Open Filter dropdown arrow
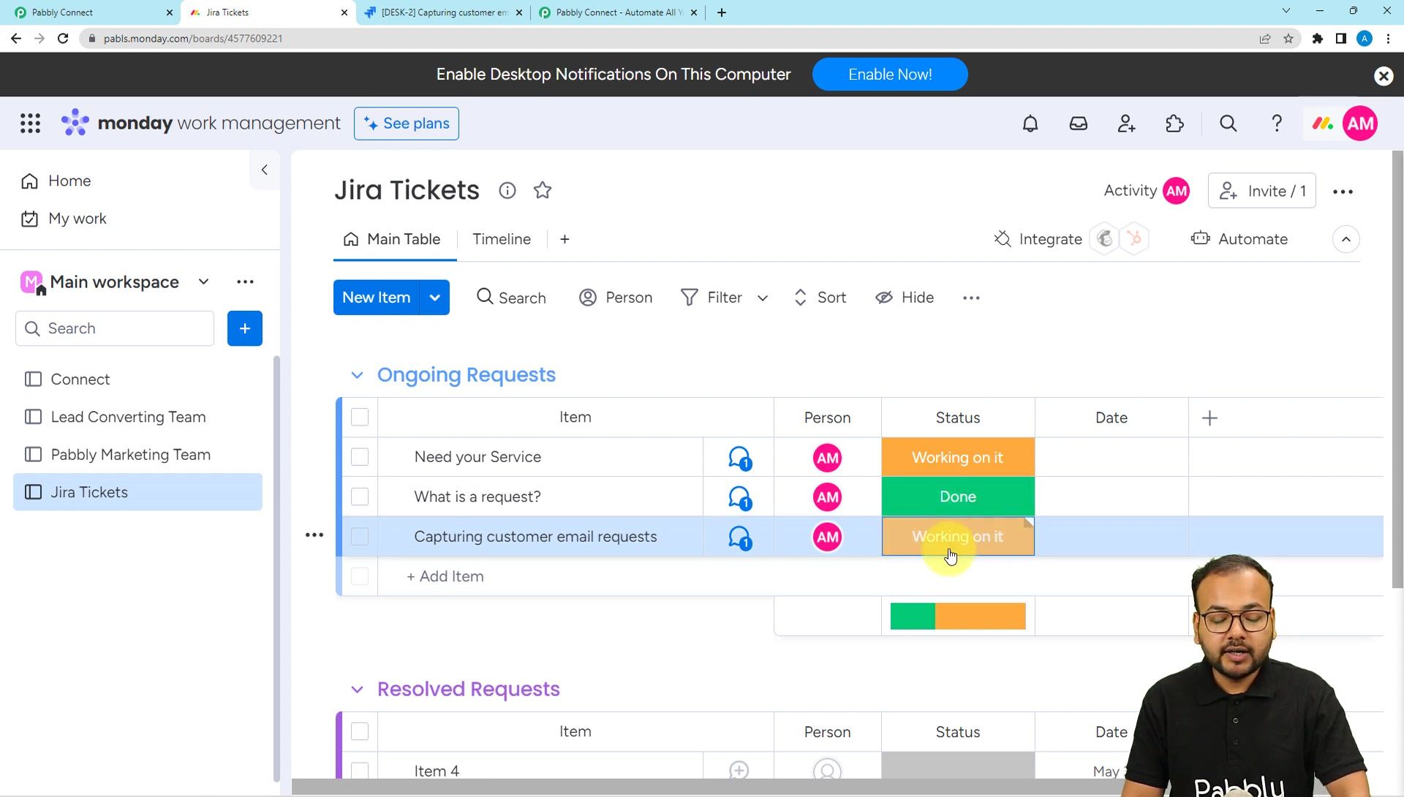This screenshot has height=797, width=1404. [763, 298]
